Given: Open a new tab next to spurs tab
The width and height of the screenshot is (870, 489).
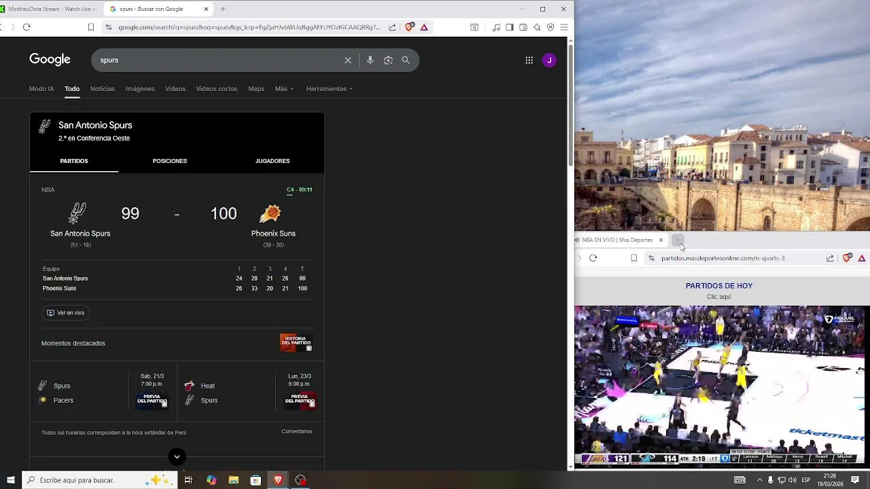Looking at the screenshot, I should (223, 9).
